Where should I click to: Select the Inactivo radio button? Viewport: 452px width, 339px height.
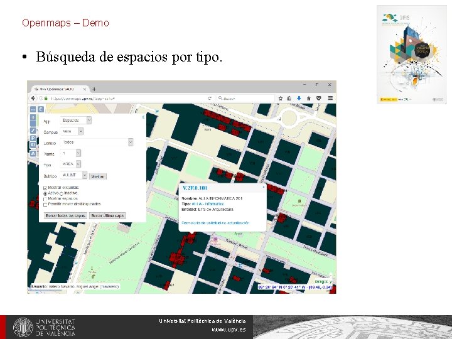click(62, 194)
